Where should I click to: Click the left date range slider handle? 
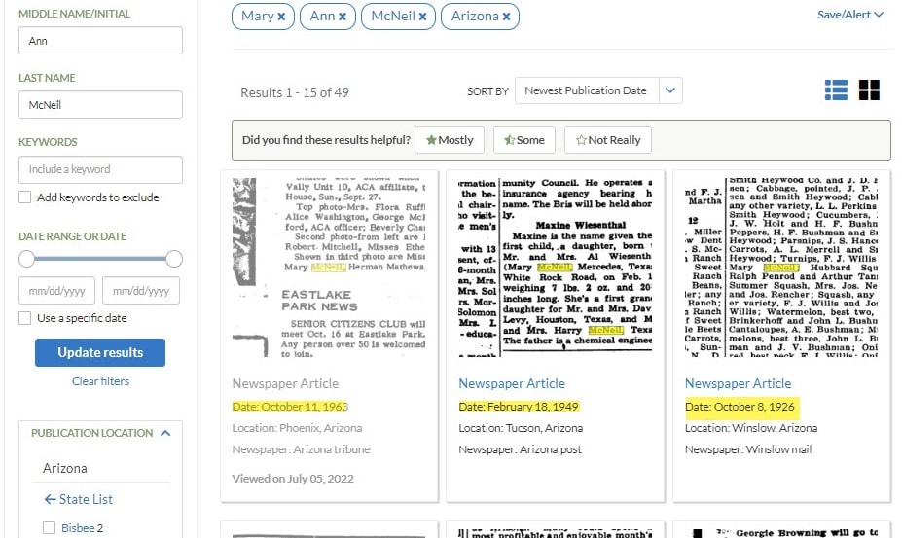click(26, 259)
